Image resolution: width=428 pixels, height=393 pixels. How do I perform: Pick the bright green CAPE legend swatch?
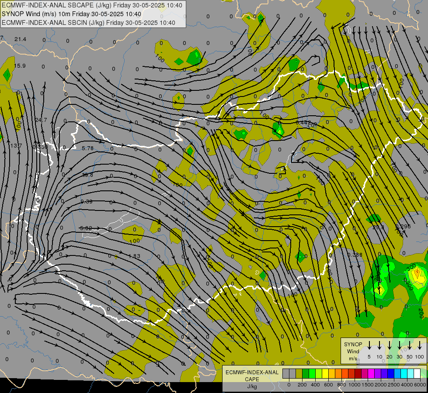pyautogui.click(x=312, y=373)
